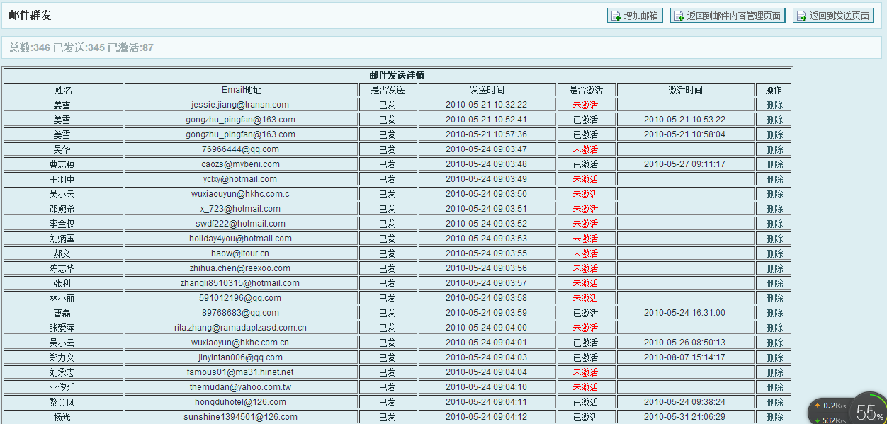Select email famous01@ma31.hinet.net

tap(240, 372)
